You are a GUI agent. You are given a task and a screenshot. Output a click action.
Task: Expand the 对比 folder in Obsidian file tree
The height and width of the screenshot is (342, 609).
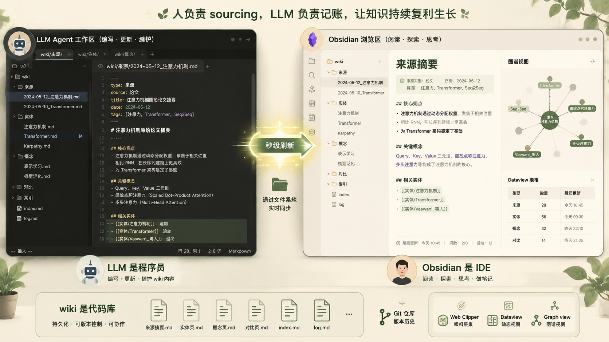click(328, 174)
